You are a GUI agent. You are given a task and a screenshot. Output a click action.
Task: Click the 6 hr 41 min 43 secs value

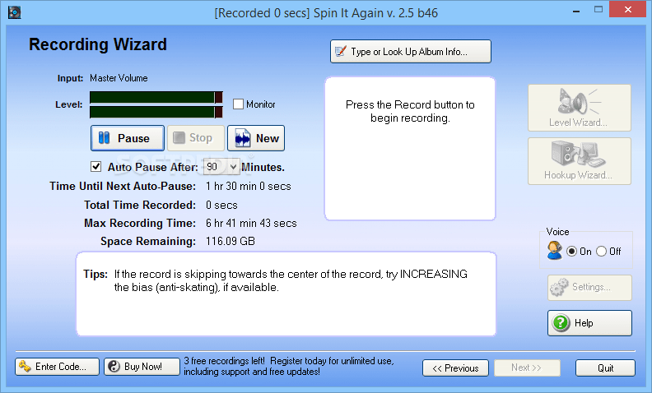(x=251, y=223)
